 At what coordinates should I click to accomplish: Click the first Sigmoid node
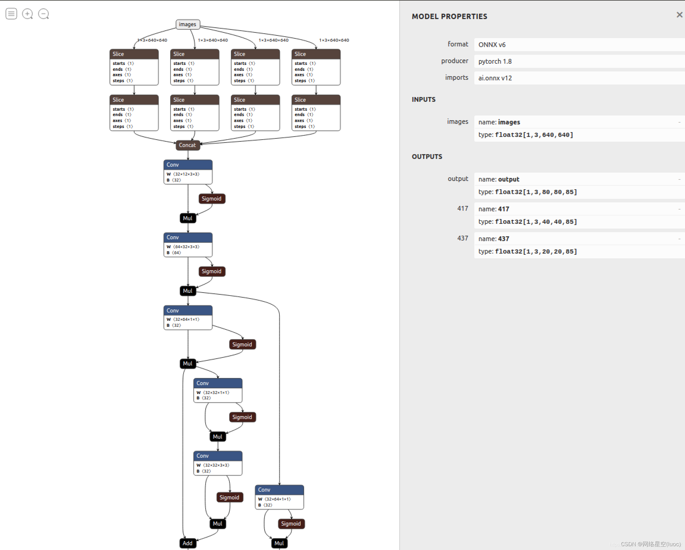[212, 199]
